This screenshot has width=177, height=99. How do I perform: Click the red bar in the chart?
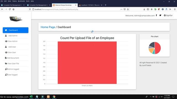pyautogui.click(x=87, y=63)
